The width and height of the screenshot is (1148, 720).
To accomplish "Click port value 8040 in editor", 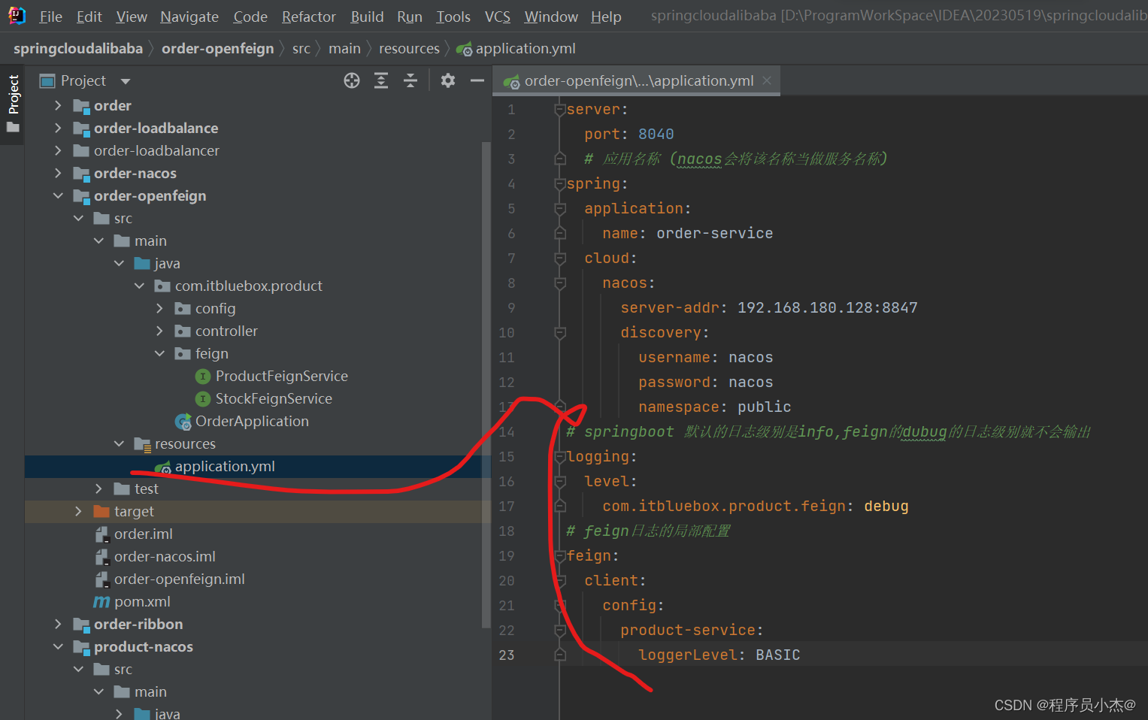I will tap(656, 134).
